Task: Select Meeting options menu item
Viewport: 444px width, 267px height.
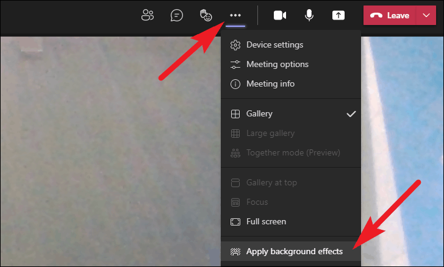Action: pos(291,64)
